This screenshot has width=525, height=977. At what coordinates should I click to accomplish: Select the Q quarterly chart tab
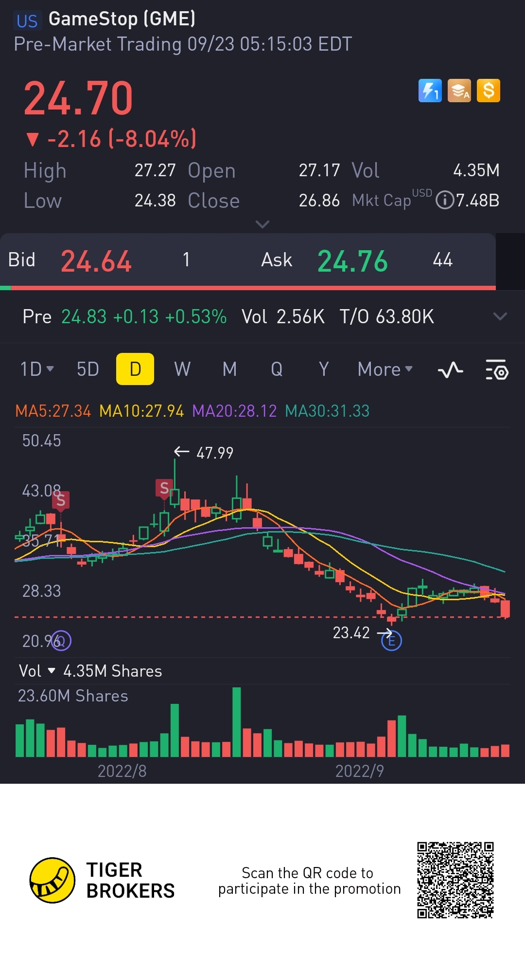click(277, 369)
